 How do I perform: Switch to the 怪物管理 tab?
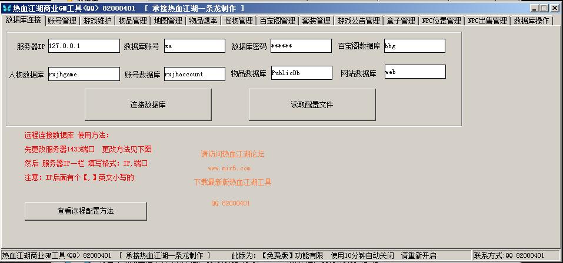(238, 21)
